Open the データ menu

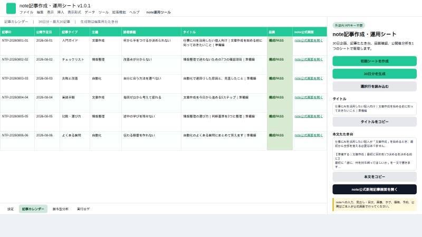pos(90,12)
